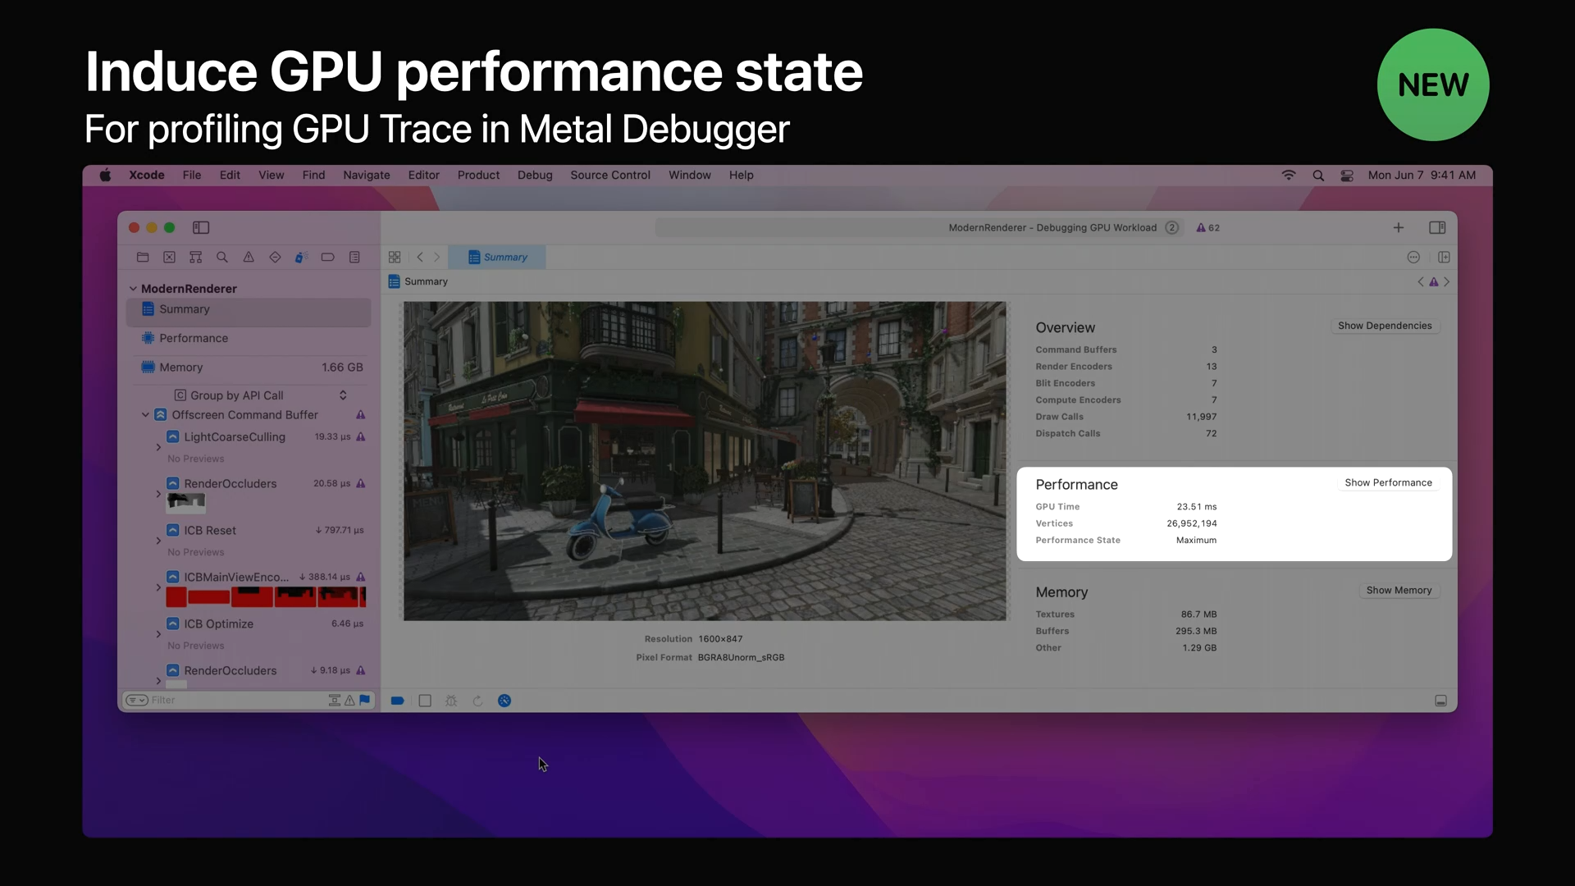Select the Summary editor tab
This screenshot has width=1575, height=886.
click(x=497, y=258)
